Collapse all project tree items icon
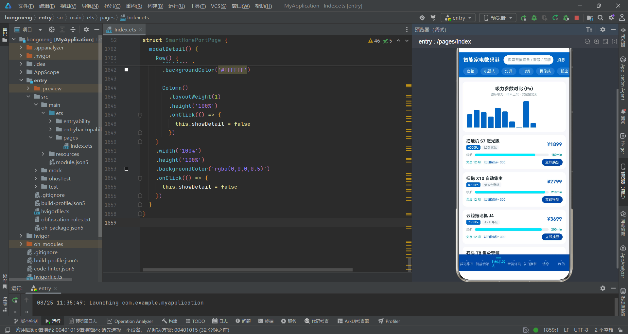This screenshot has height=334, width=628. (73, 29)
